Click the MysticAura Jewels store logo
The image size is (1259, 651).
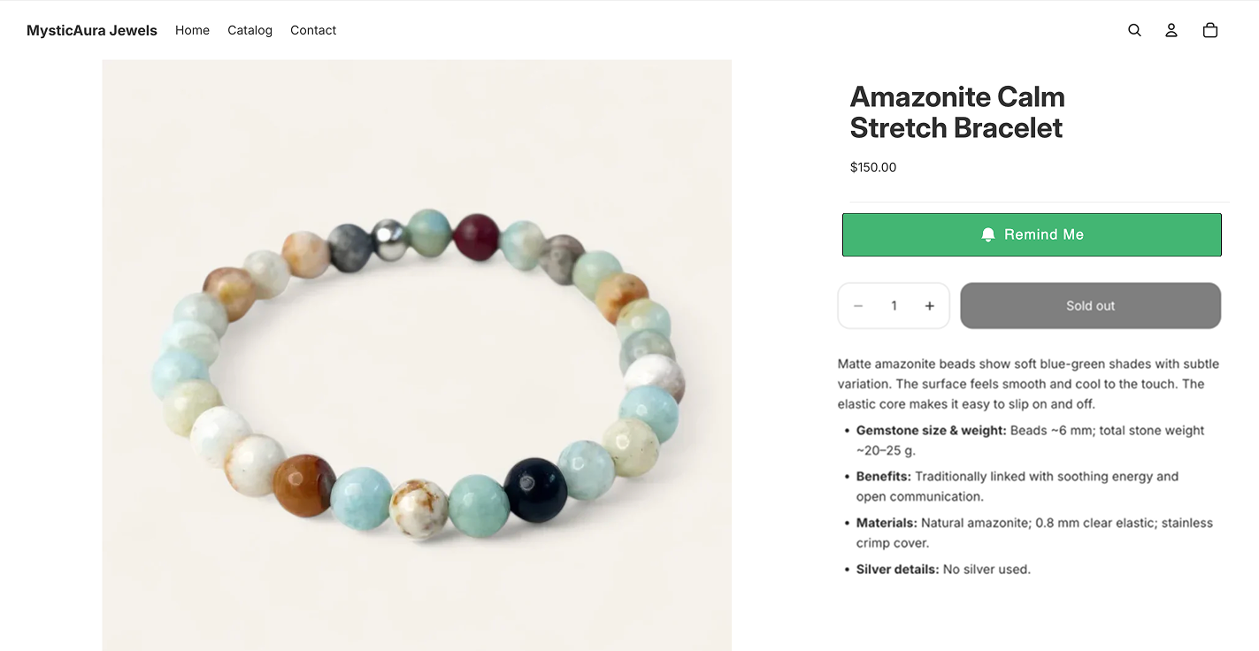pos(92,30)
